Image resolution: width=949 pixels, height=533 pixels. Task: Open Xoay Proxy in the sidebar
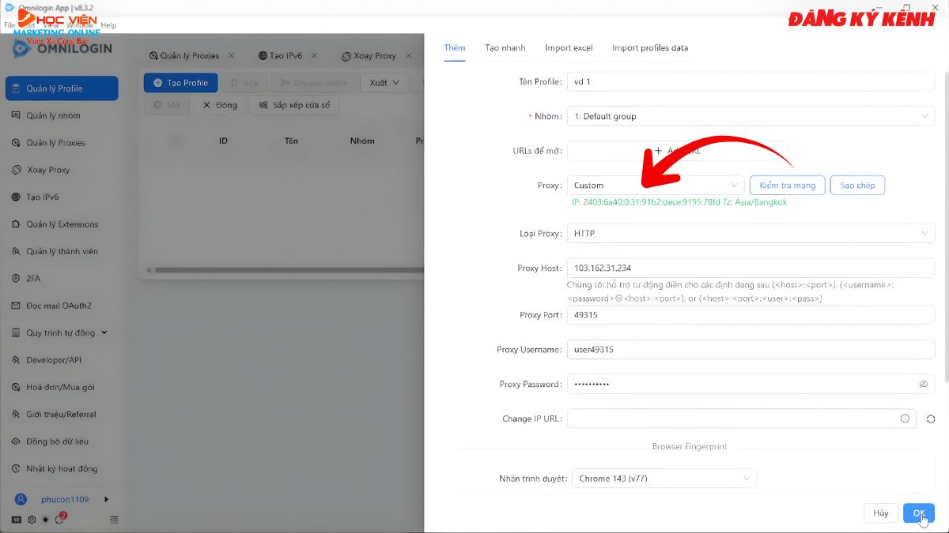(x=48, y=170)
